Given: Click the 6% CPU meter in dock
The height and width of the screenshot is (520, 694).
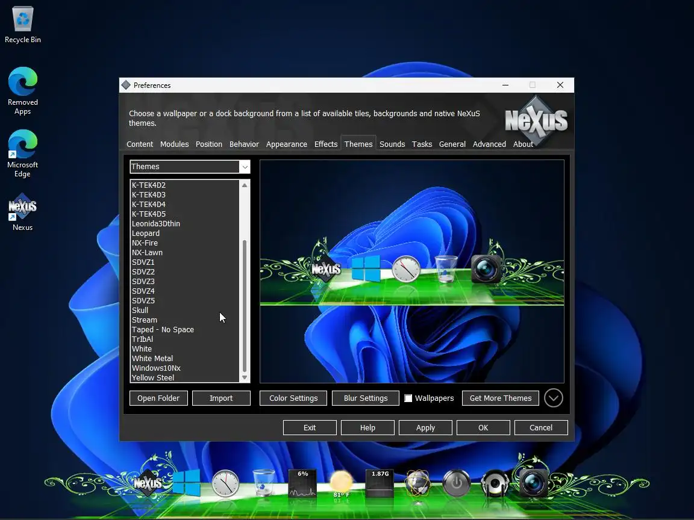Looking at the screenshot, I should coord(302,483).
